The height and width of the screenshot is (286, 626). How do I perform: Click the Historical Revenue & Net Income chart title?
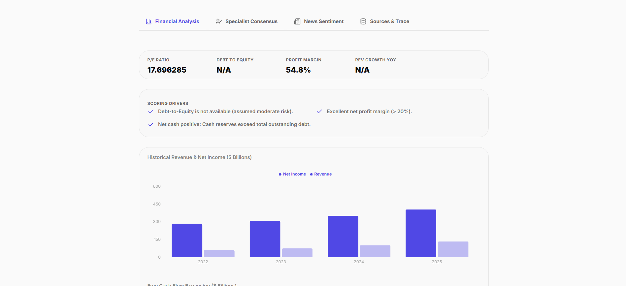pos(199,157)
